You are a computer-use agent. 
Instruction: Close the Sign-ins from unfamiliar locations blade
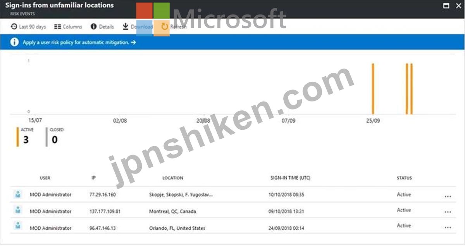[459, 6]
